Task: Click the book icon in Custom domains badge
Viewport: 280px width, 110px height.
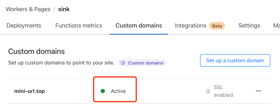Action: [x=123, y=63]
